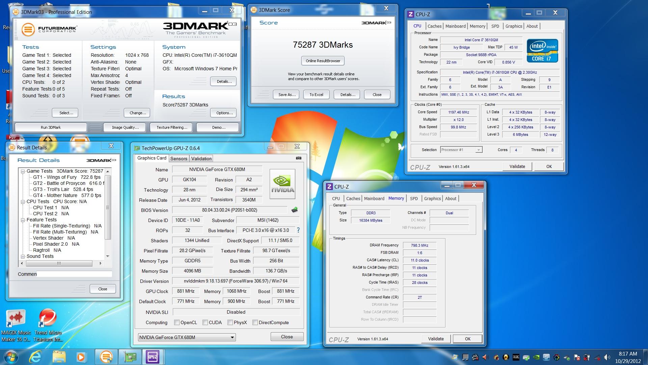This screenshot has width=648, height=365.
Task: Click the Comment input field
Action: point(74,274)
